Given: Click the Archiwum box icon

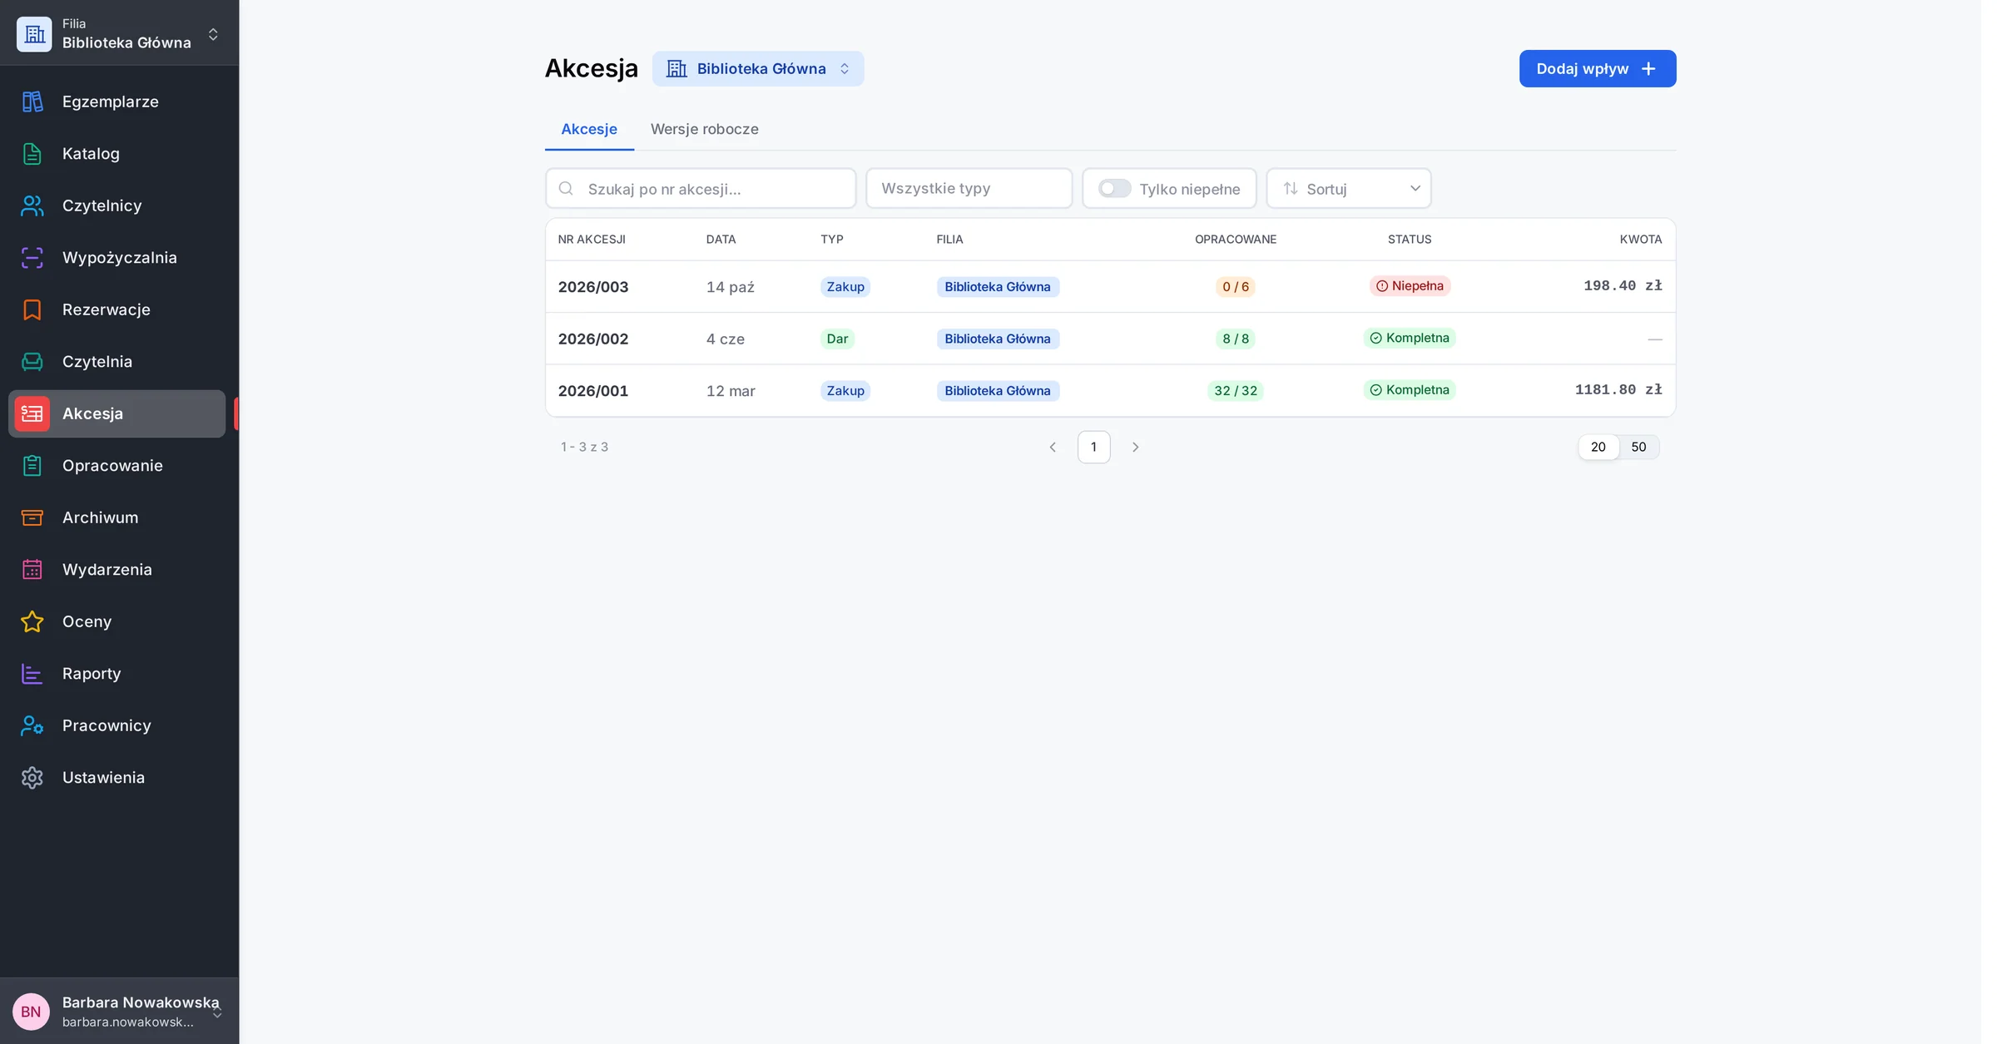Looking at the screenshot, I should [x=32, y=517].
